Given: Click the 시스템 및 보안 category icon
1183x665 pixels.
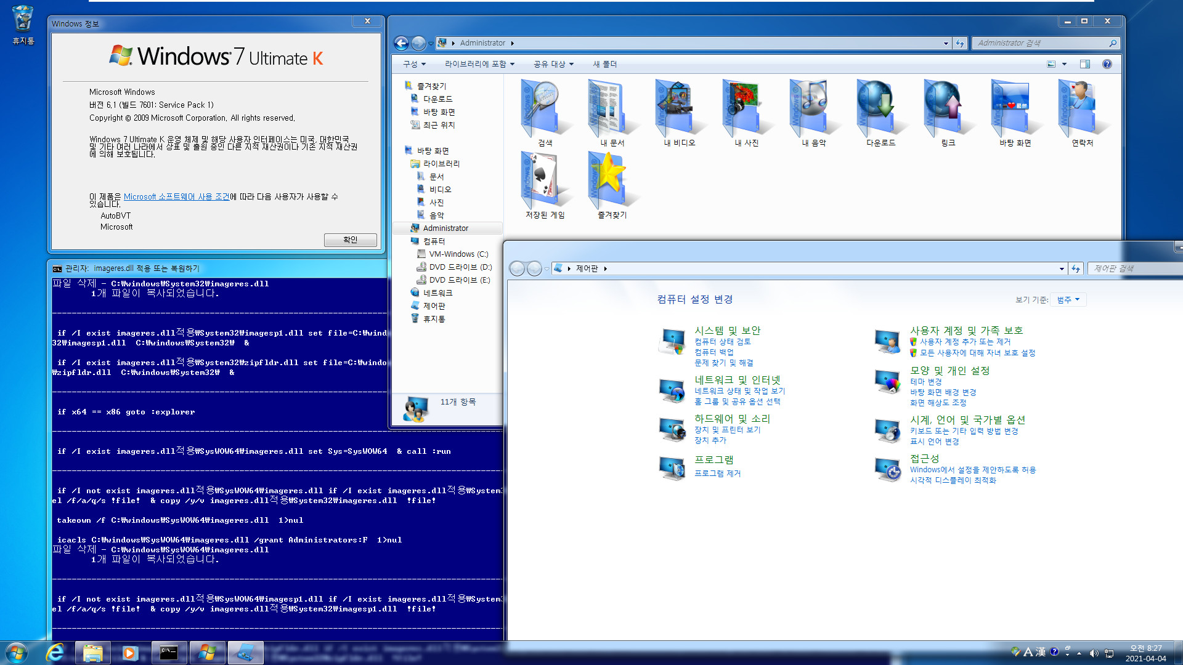Looking at the screenshot, I should [672, 341].
